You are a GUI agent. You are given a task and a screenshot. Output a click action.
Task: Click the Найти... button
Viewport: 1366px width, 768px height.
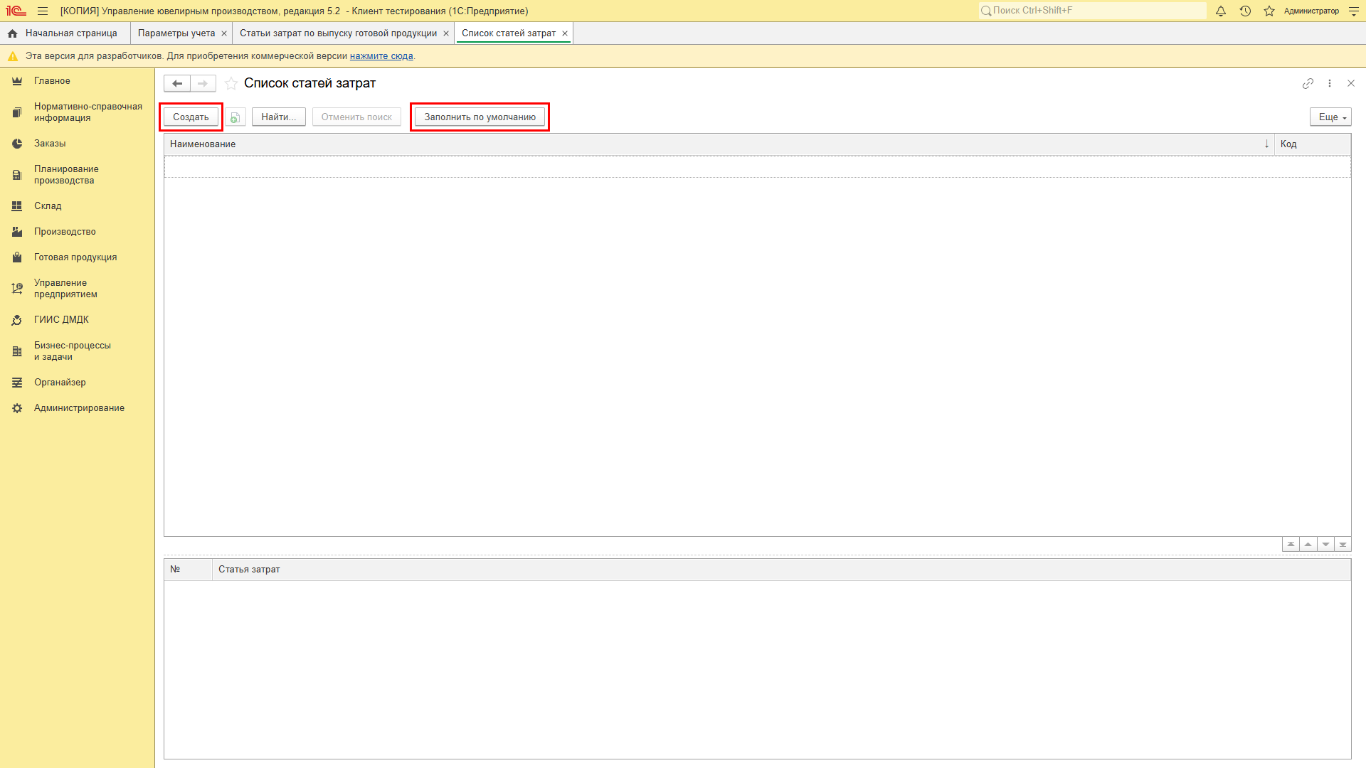click(x=279, y=117)
